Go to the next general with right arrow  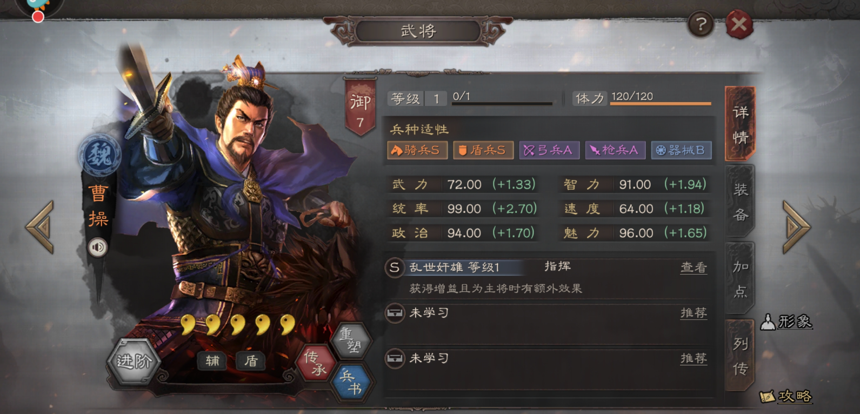pyautogui.click(x=796, y=227)
